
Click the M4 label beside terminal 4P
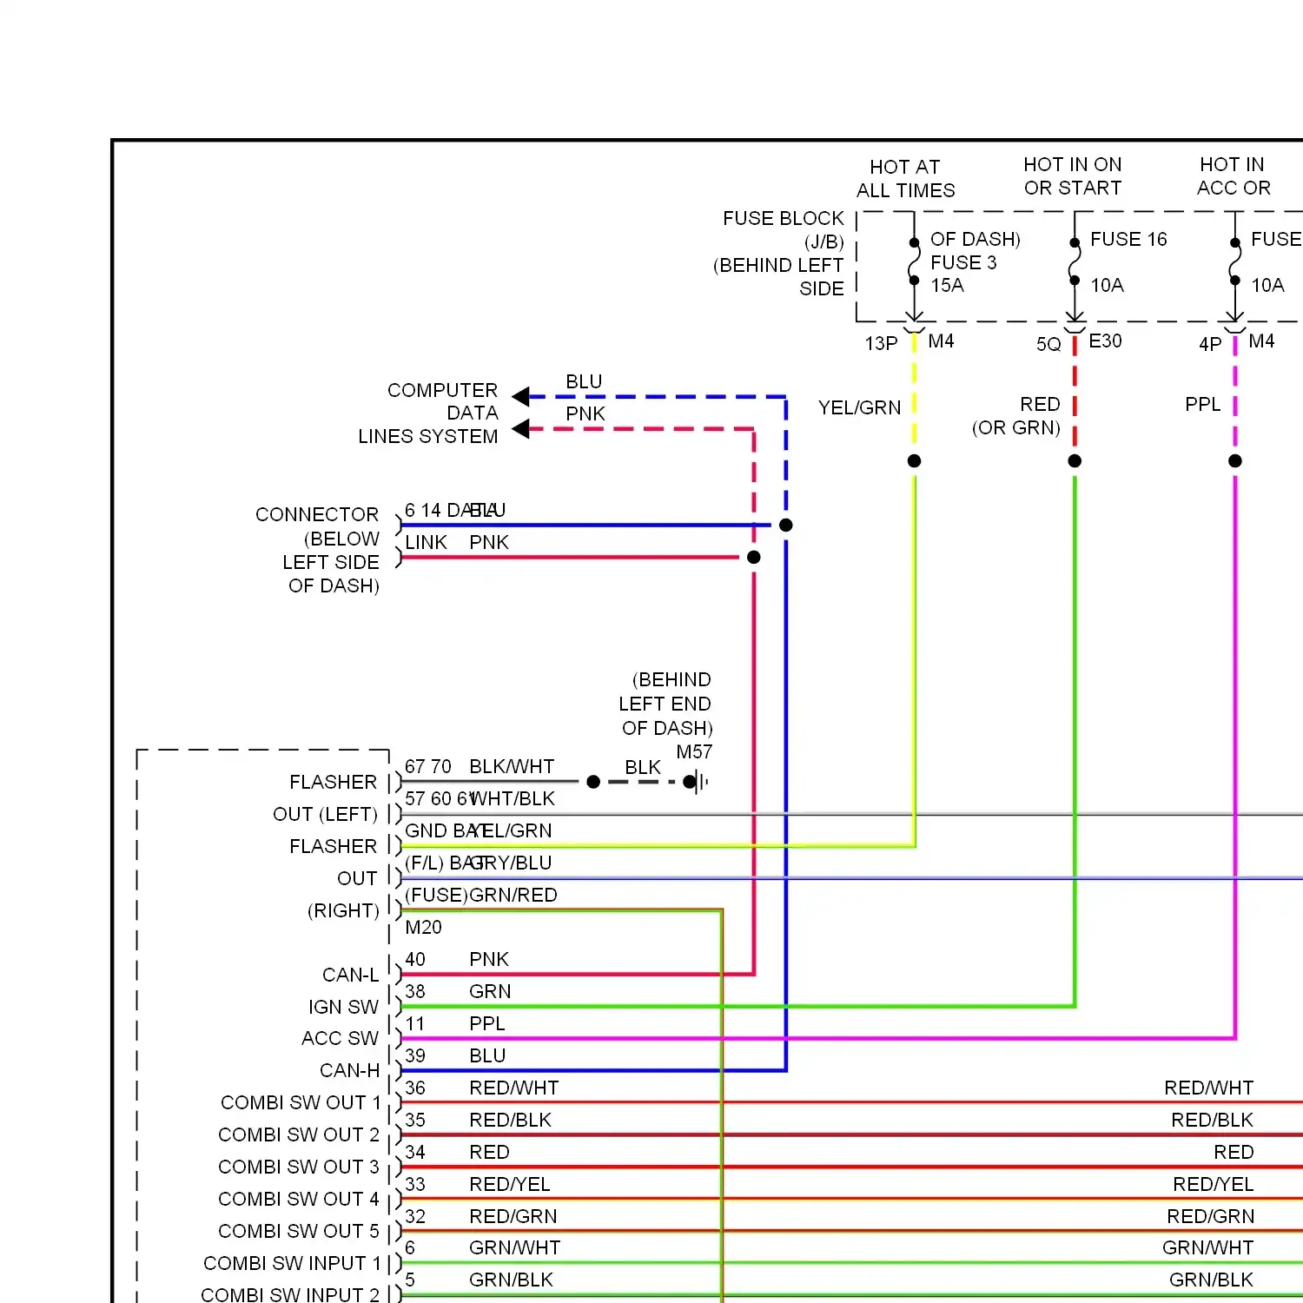1261,341
